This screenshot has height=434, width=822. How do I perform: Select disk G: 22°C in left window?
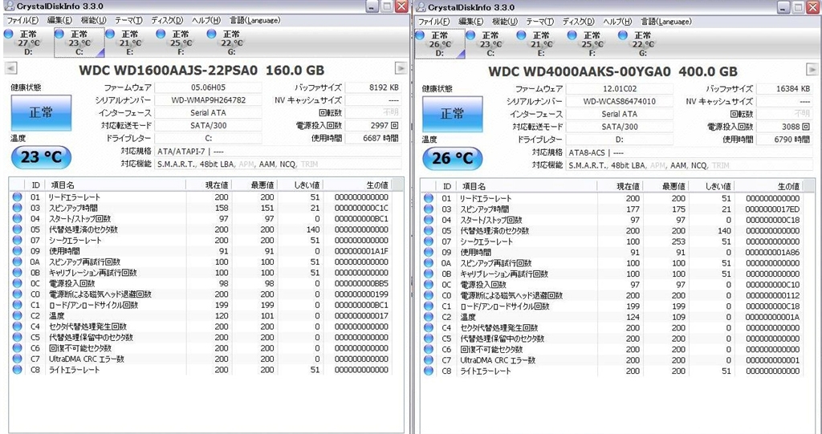click(231, 43)
